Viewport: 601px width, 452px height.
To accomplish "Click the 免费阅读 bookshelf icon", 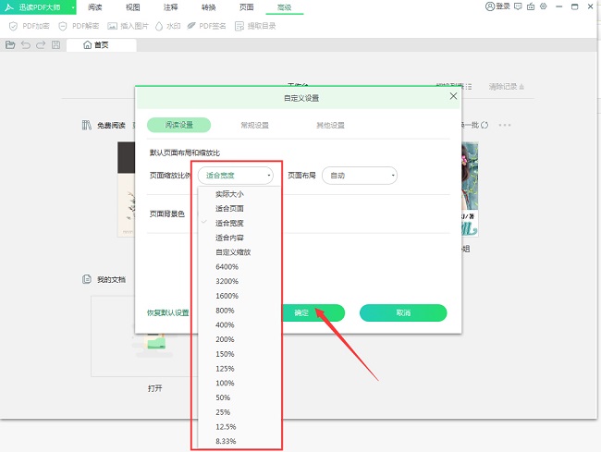I will [x=87, y=125].
